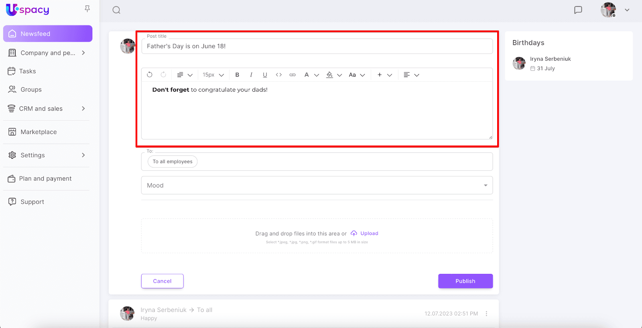Viewport: 642px width, 328px height.
Task: Apply italic formatting in editor toolbar
Action: 251,75
